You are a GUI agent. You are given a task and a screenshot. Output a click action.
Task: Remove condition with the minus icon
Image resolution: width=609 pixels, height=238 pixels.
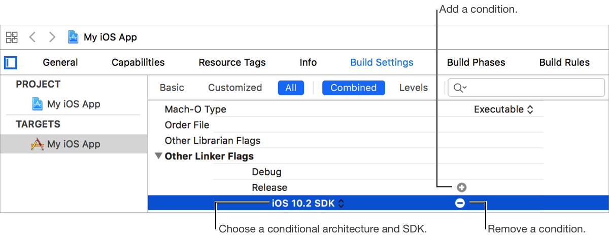[460, 203]
